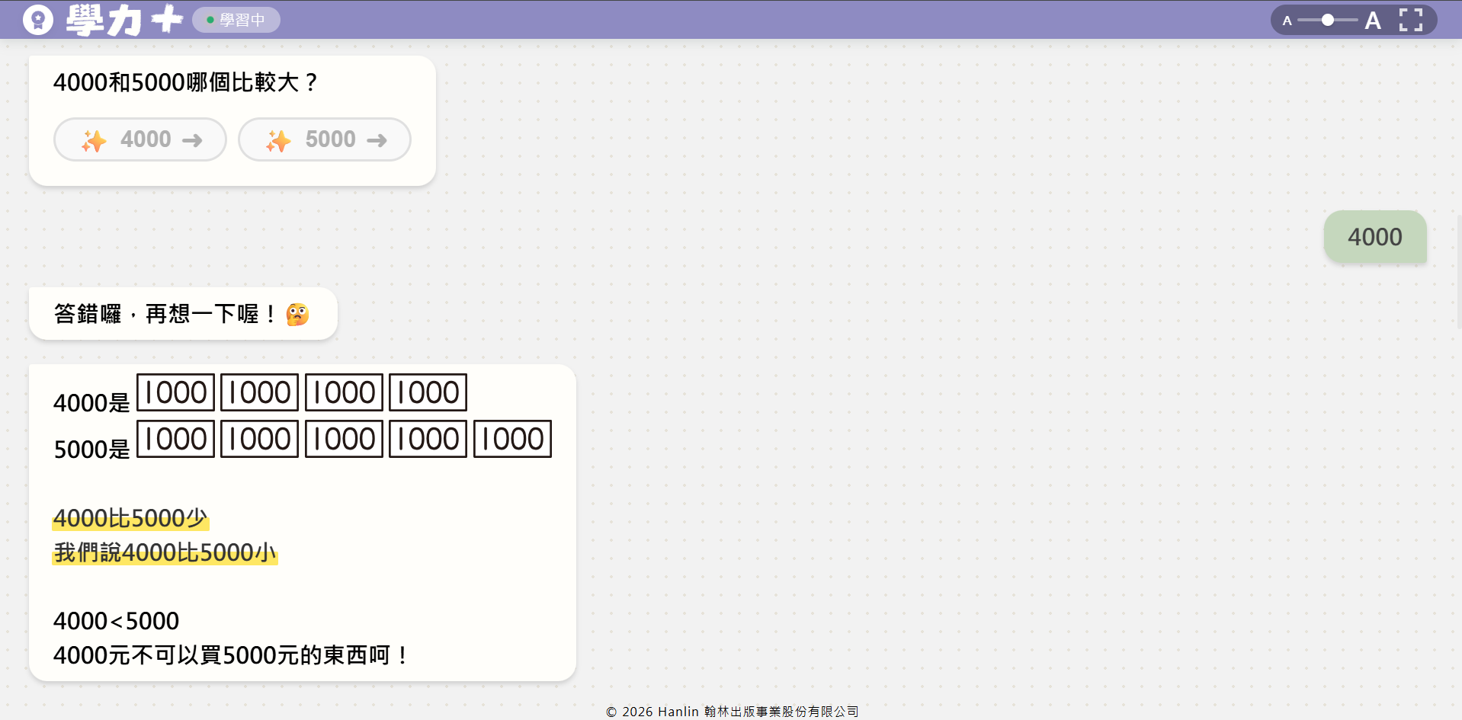Enter fullscreen mode using the corner-brackets icon
The height and width of the screenshot is (720, 1462).
tap(1410, 20)
